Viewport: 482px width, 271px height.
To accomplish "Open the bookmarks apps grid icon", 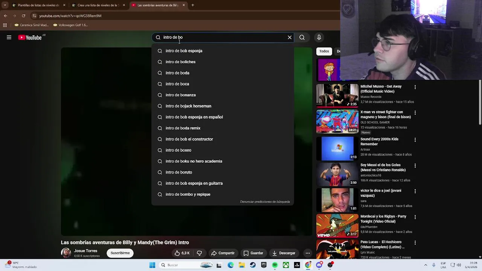I will 5,25.
